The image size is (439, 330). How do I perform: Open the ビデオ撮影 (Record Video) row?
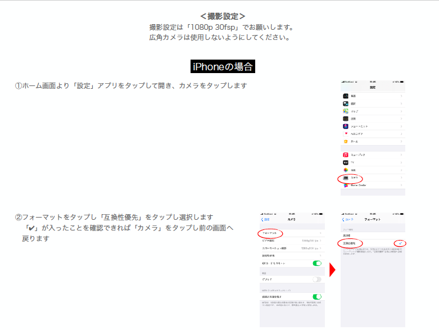[x=292, y=241]
